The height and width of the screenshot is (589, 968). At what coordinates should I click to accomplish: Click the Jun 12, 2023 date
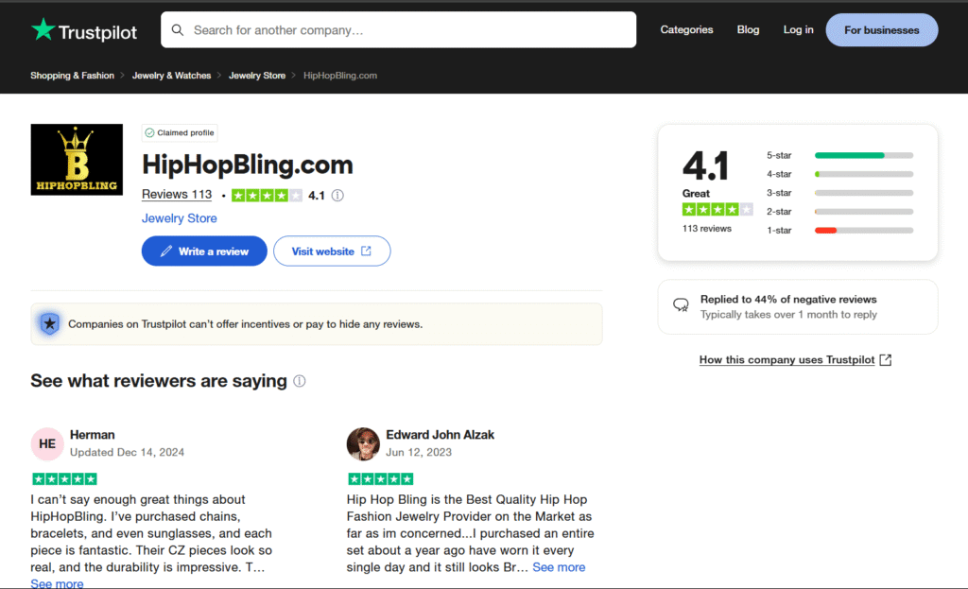(419, 452)
